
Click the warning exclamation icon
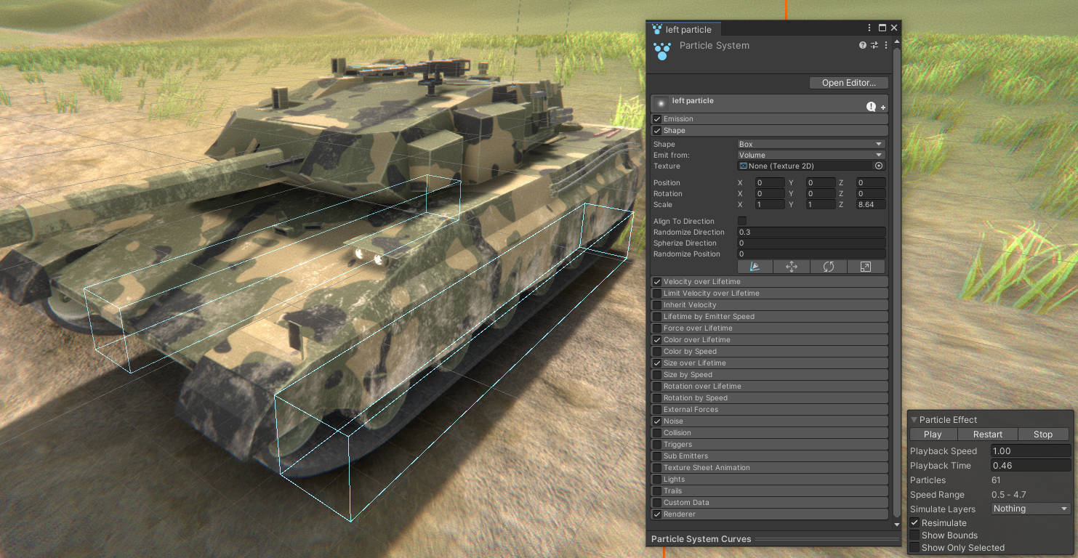coord(871,107)
